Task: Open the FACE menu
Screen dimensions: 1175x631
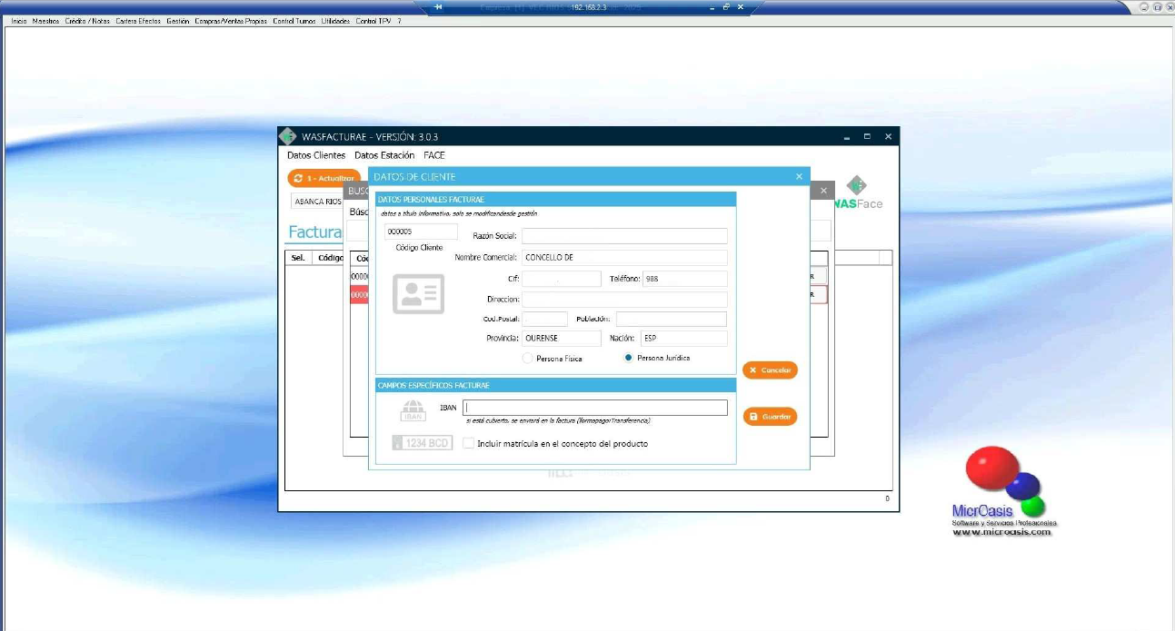Action: point(434,155)
